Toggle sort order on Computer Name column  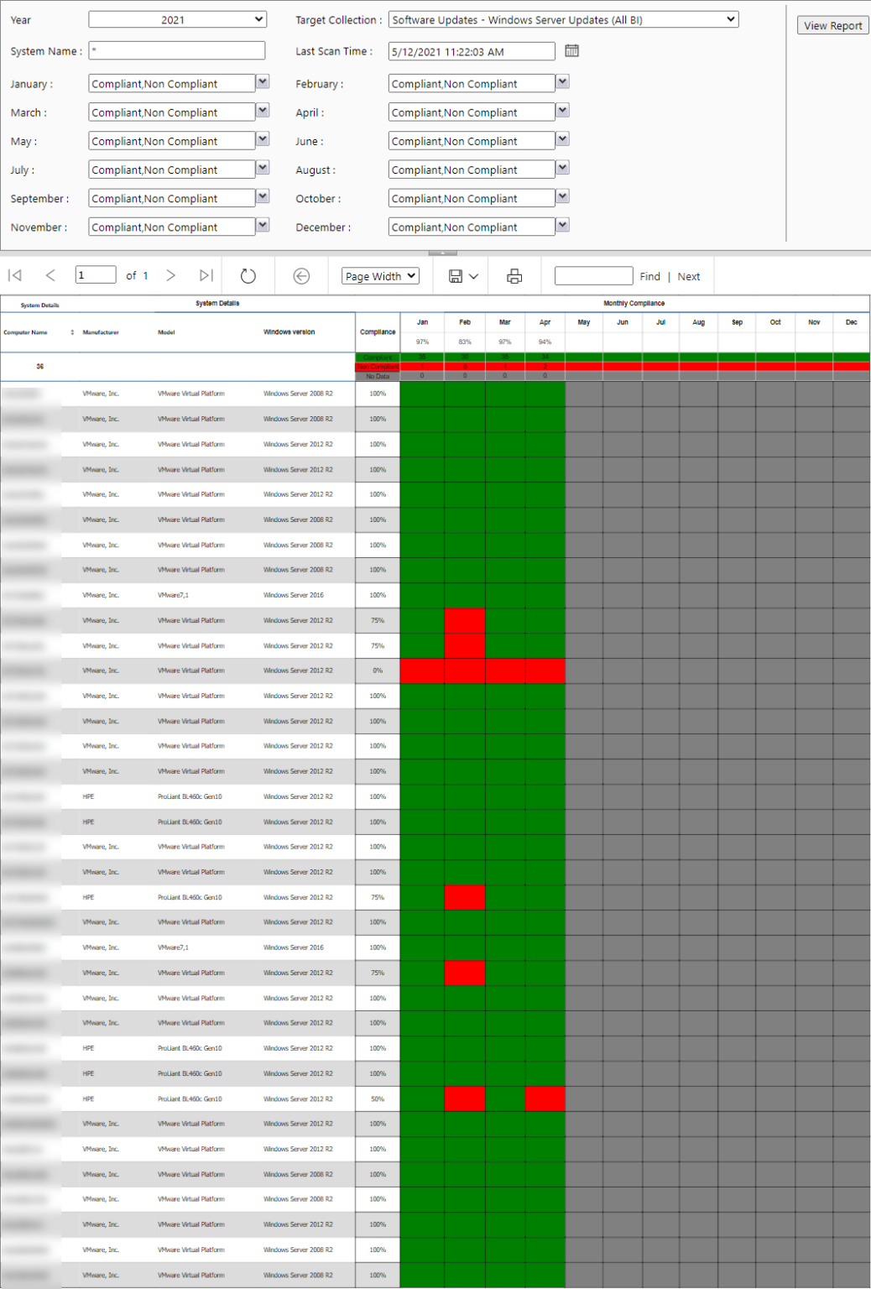coord(71,331)
